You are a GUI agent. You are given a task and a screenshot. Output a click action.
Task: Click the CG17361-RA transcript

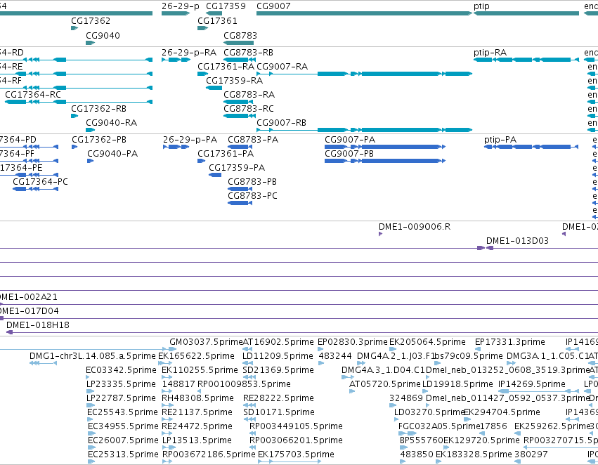[x=202, y=74]
